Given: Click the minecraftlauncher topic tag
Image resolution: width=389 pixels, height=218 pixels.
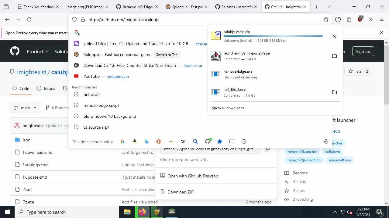Looking at the screenshot, I should tap(302, 152).
